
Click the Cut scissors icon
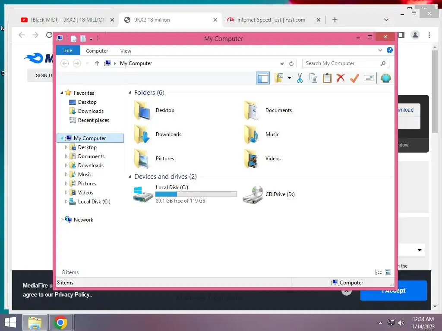300,78
